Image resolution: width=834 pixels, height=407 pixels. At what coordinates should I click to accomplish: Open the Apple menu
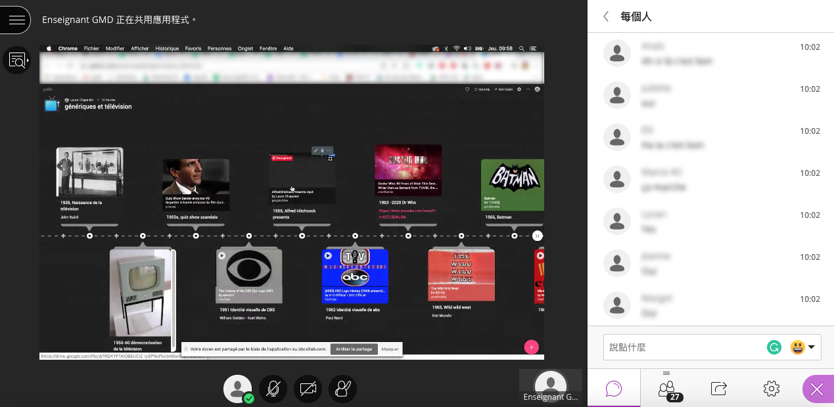click(x=48, y=49)
